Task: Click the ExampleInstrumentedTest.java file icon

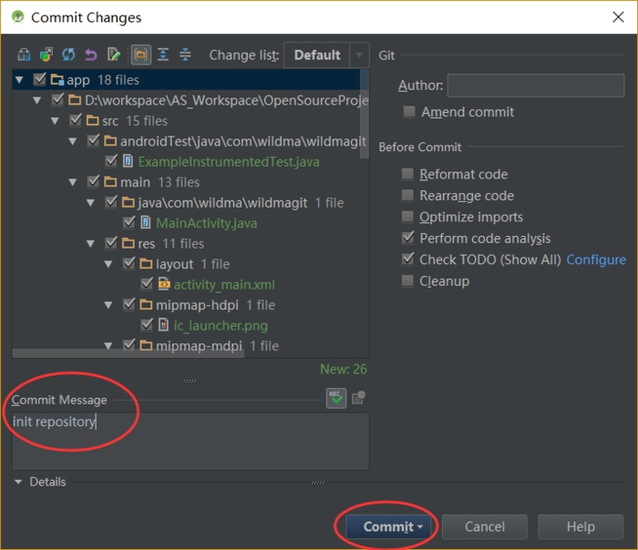Action: pos(128,161)
